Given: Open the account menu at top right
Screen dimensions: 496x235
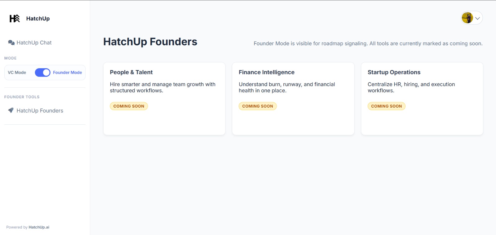Looking at the screenshot, I should pyautogui.click(x=472, y=18).
